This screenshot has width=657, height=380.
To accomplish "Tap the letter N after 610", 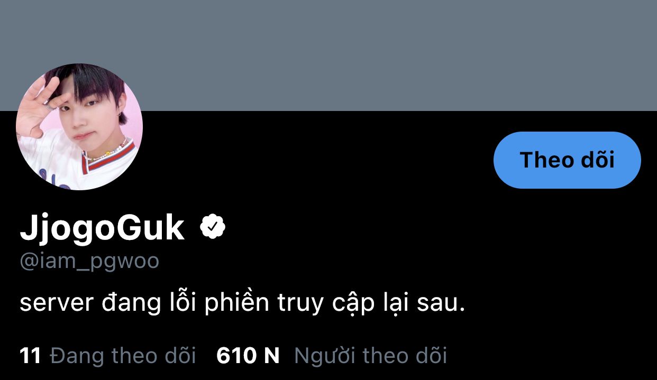I will [x=271, y=356].
